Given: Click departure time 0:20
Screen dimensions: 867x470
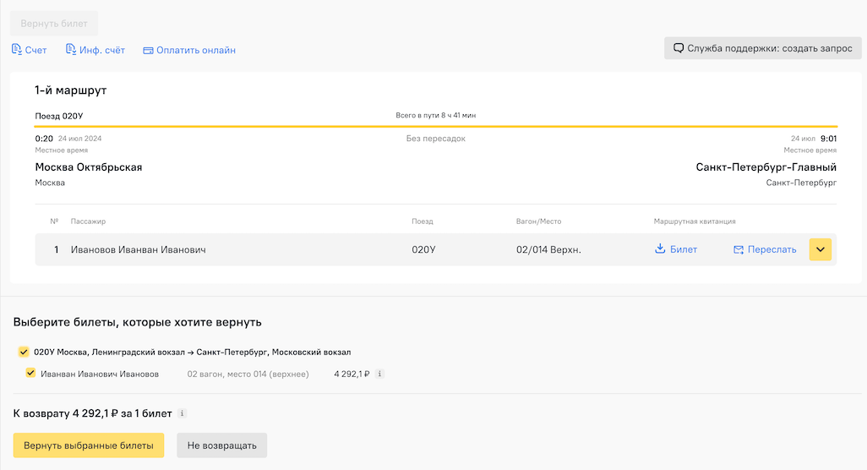Looking at the screenshot, I should click(44, 139).
